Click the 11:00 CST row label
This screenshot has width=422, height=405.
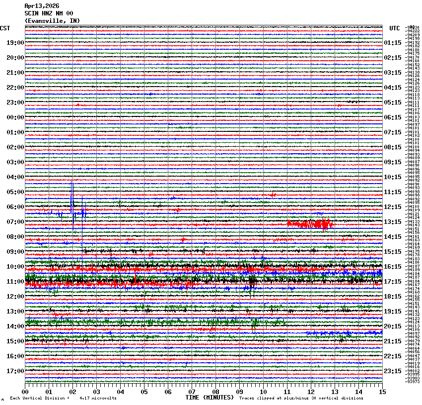coord(15,282)
